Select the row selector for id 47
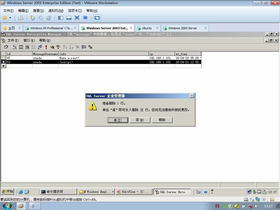Image resolution: width=280 pixels, height=210 pixels. click(x=4, y=58)
